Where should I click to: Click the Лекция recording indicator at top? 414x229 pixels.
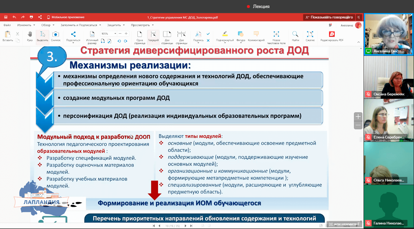[x=258, y=6]
